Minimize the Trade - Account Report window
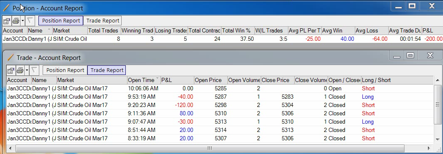This screenshot has height=154, width=443. [397, 56]
